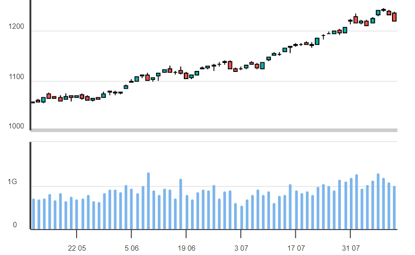This screenshot has height=255, width=415.
Task: Click the tall volume bar just after 5 06
Action: pyautogui.click(x=148, y=201)
